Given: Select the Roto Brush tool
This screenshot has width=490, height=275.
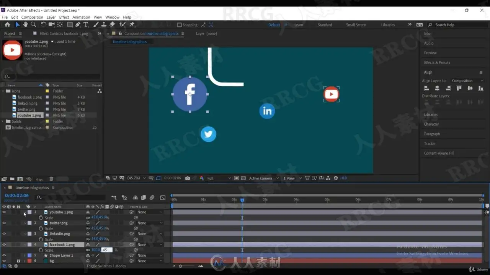Looking at the screenshot, I should pyautogui.click(x=122, y=24).
